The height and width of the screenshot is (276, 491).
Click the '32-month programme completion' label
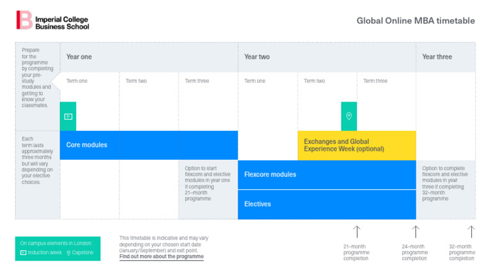click(x=462, y=252)
